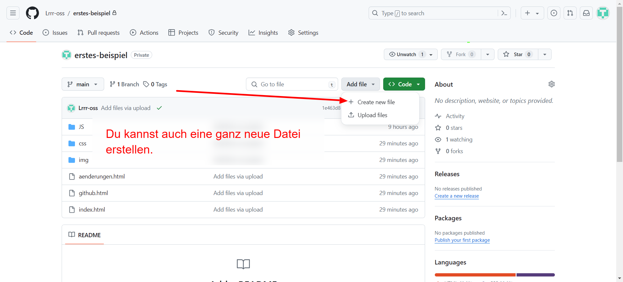Open the hamburger navigation menu
This screenshot has width=623, height=282.
13,13
